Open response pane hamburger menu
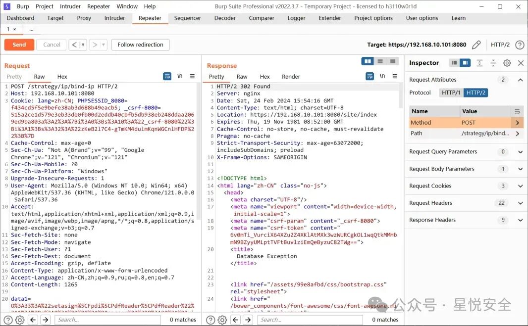 point(395,76)
